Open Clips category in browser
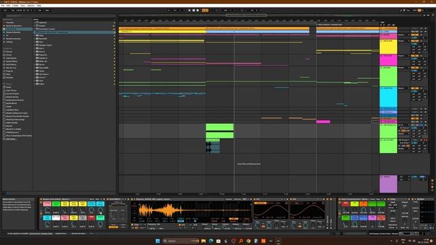The width and height of the screenshot is (436, 245). pos(8,74)
